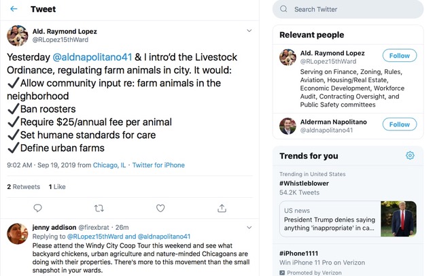Open Trends settings gear icon

(410, 156)
